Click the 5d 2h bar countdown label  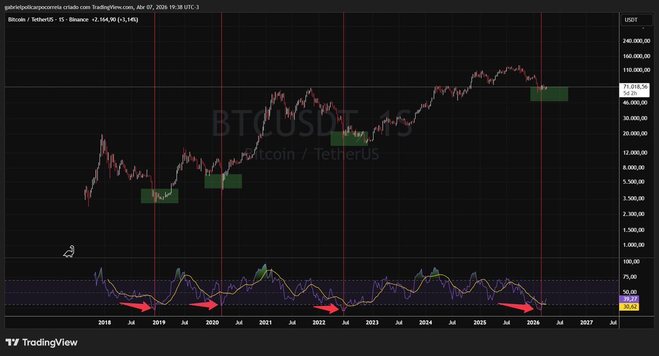[629, 93]
